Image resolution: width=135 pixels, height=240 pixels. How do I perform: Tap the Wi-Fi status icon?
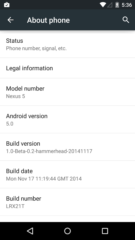pos(103,5)
